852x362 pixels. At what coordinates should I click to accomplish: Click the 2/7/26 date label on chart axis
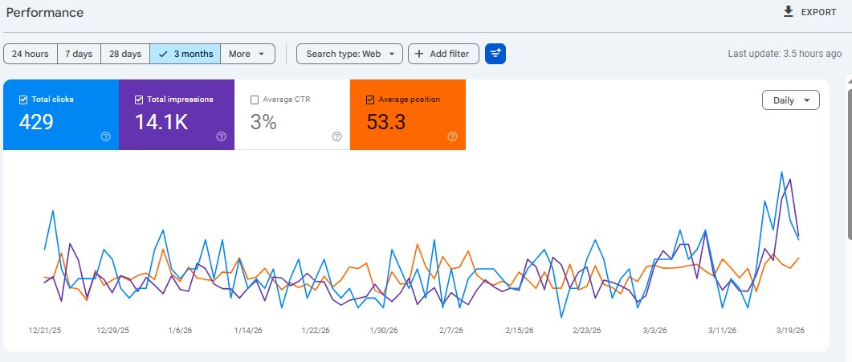(x=451, y=331)
